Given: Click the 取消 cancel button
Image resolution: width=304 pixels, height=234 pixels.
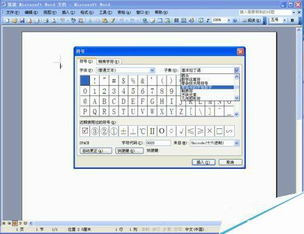Looking at the screenshot, I should [x=230, y=162].
